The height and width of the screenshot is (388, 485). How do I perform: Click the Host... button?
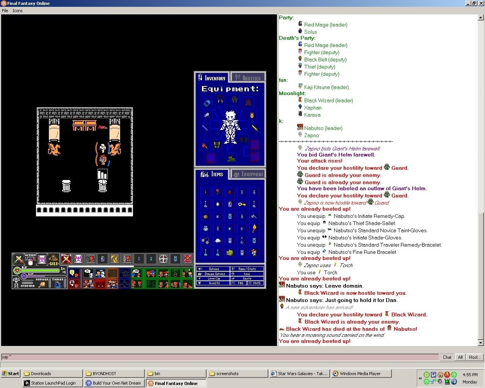pos(475,357)
